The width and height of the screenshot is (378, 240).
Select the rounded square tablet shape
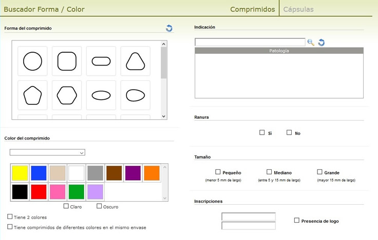point(67,61)
